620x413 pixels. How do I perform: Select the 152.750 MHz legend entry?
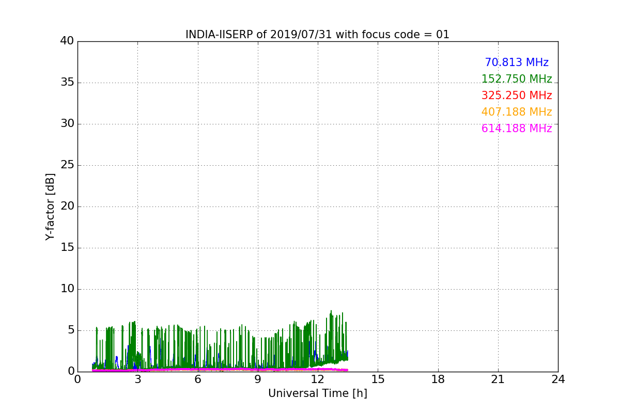click(517, 79)
